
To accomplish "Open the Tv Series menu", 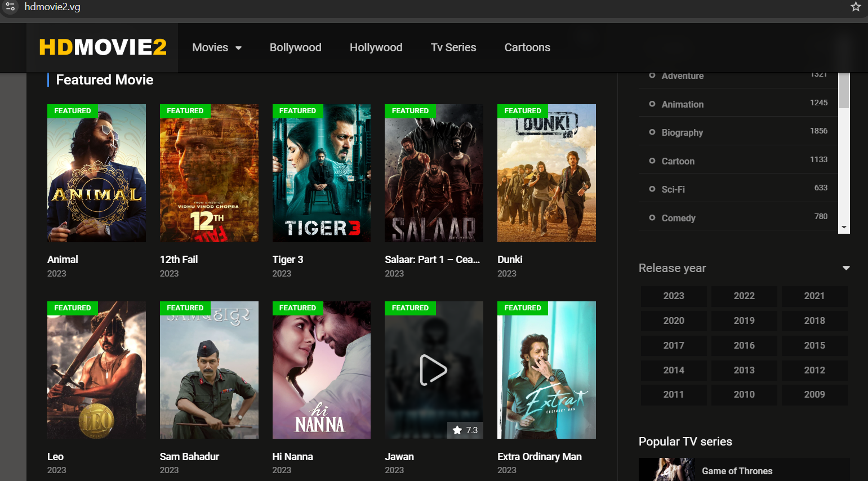I will (x=453, y=47).
